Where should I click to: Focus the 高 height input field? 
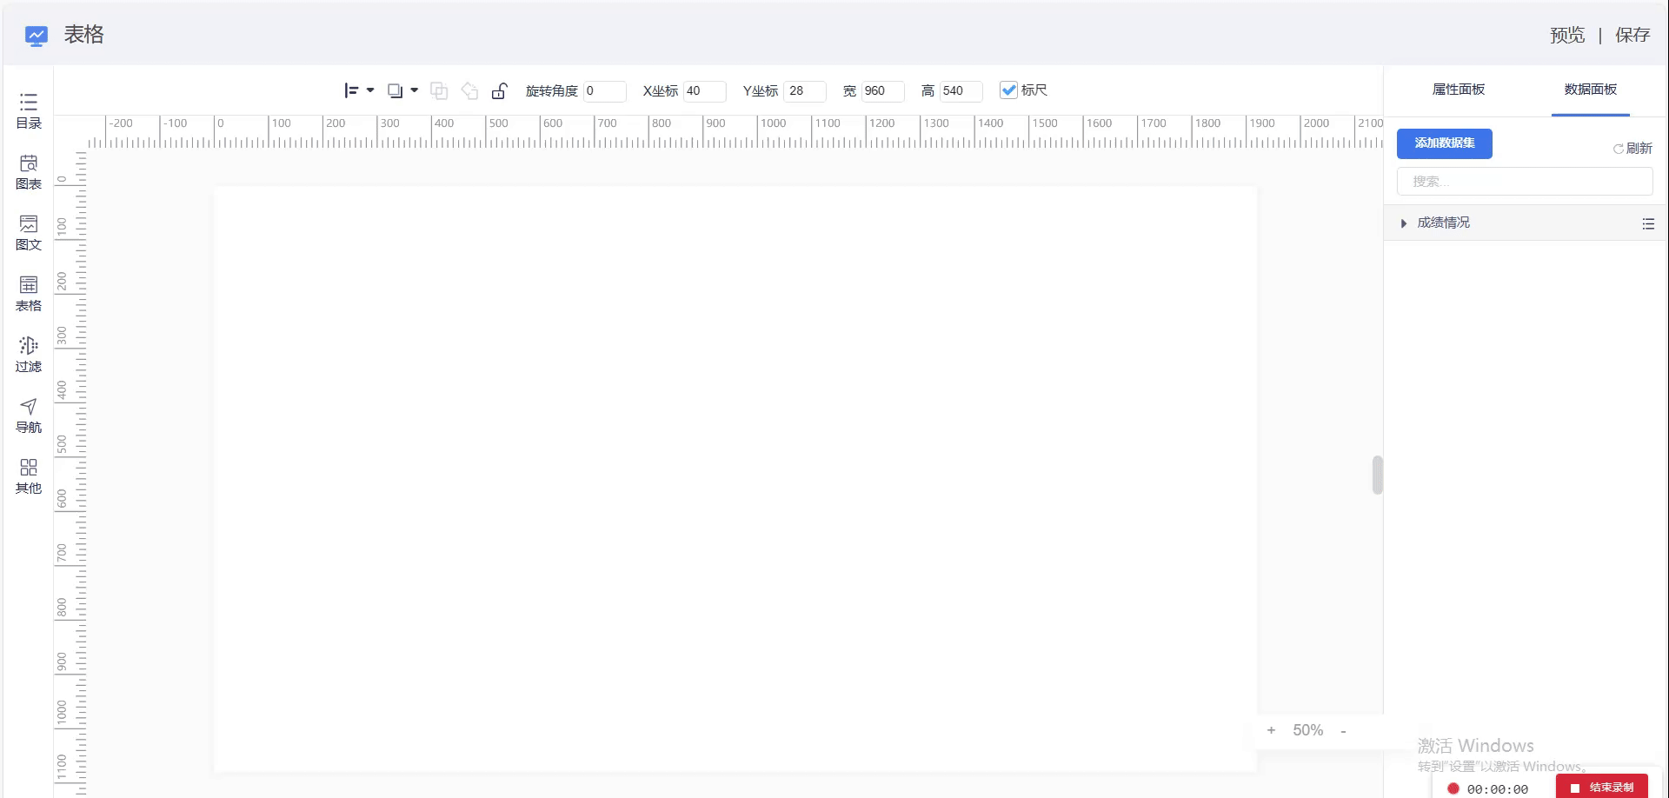coord(961,90)
